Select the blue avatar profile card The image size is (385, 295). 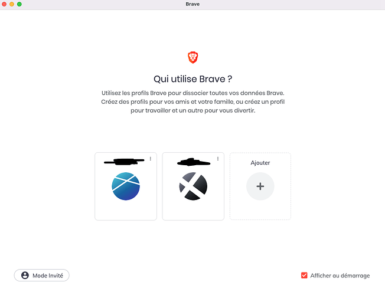click(126, 186)
